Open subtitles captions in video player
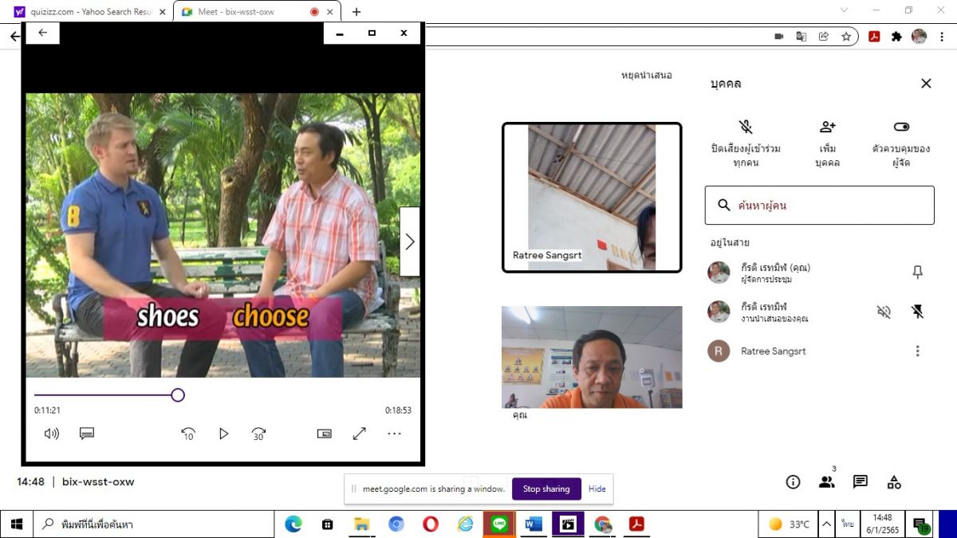The image size is (957, 538). pyautogui.click(x=87, y=434)
